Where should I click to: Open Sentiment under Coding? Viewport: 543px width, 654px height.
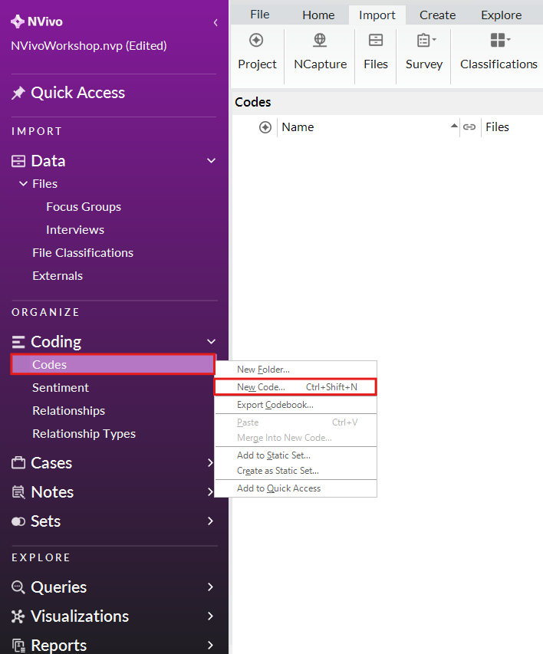click(x=61, y=388)
